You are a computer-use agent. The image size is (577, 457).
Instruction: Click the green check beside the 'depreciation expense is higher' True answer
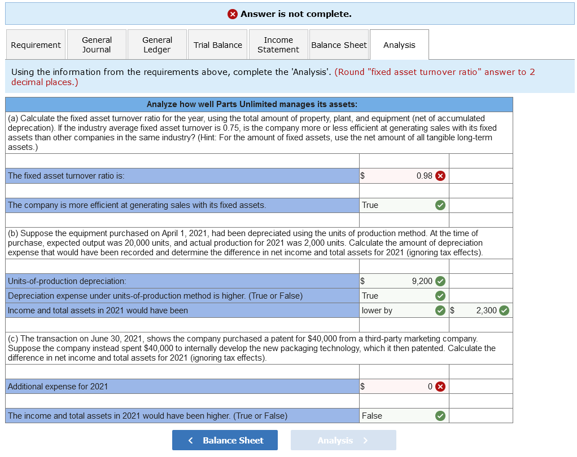point(440,296)
